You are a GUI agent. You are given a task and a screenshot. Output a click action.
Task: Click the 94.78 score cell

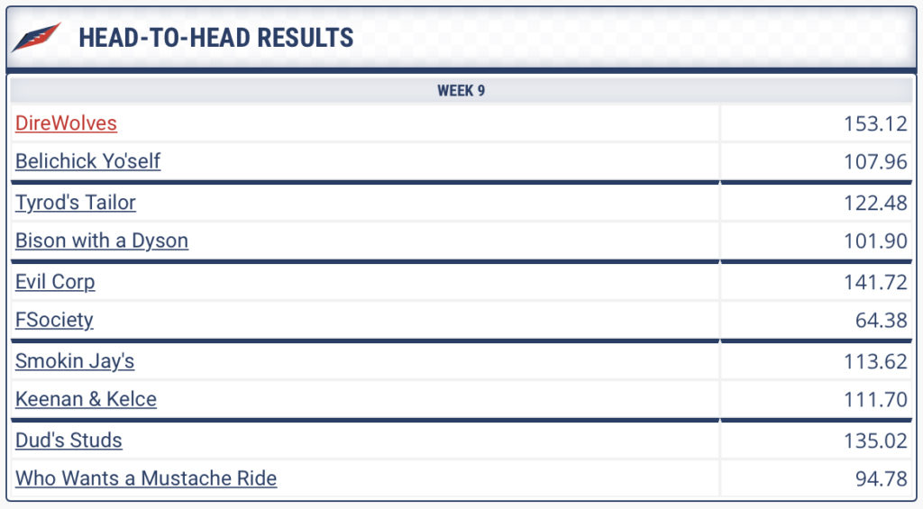[x=816, y=478]
